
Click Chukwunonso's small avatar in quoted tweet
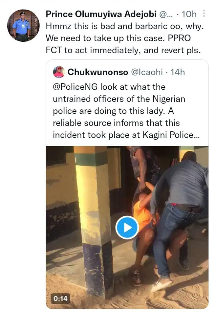tap(58, 72)
